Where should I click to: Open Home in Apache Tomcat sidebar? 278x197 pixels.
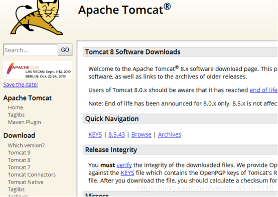[x=15, y=107]
